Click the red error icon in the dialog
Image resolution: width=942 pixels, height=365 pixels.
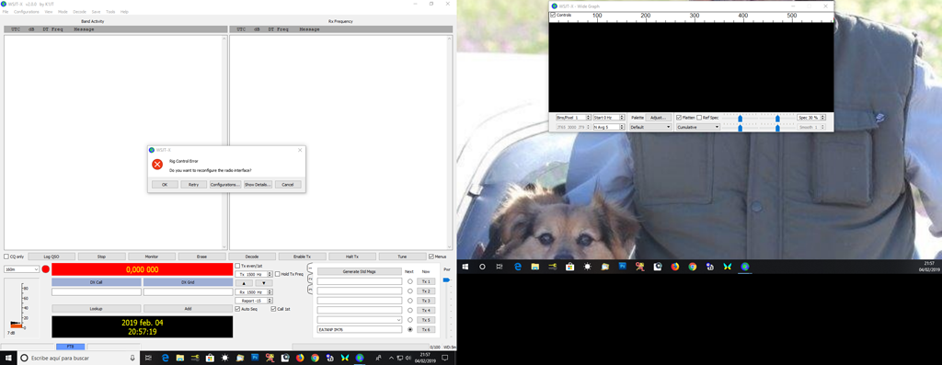pyautogui.click(x=156, y=165)
